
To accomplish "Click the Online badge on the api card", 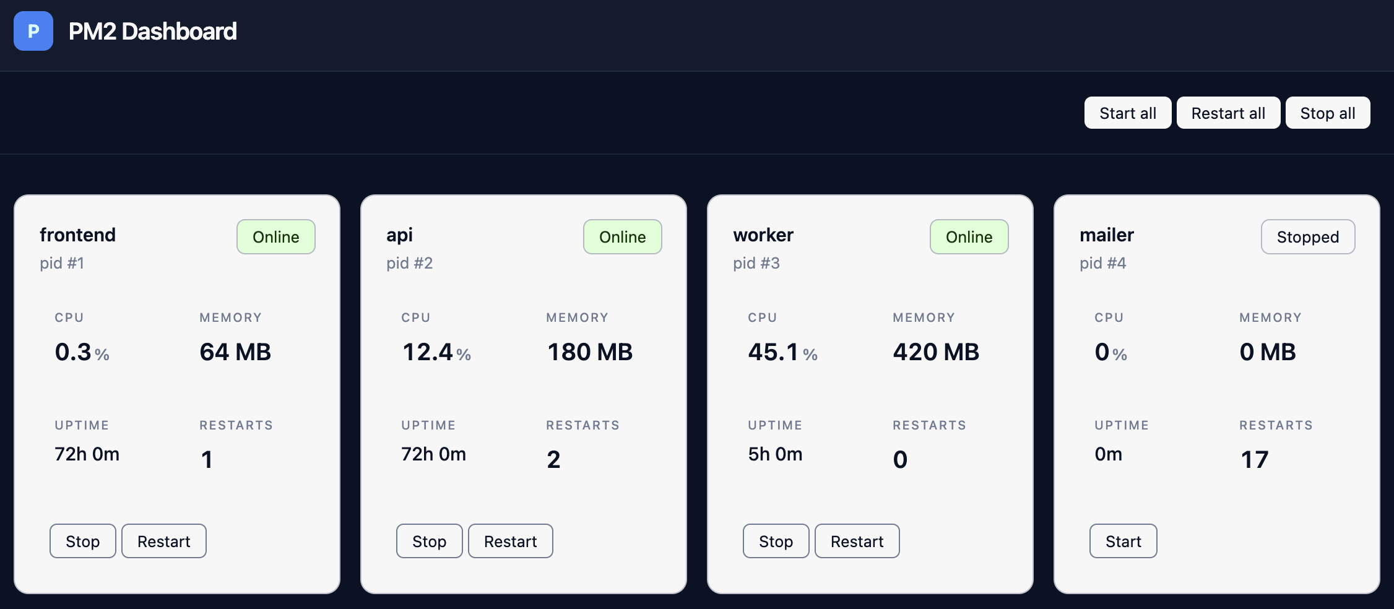I will 622,236.
